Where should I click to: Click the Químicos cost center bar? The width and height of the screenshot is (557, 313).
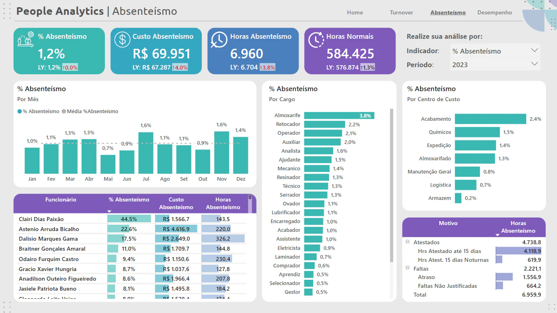point(477,132)
